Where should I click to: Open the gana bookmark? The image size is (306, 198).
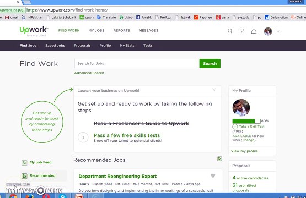(223, 18)
